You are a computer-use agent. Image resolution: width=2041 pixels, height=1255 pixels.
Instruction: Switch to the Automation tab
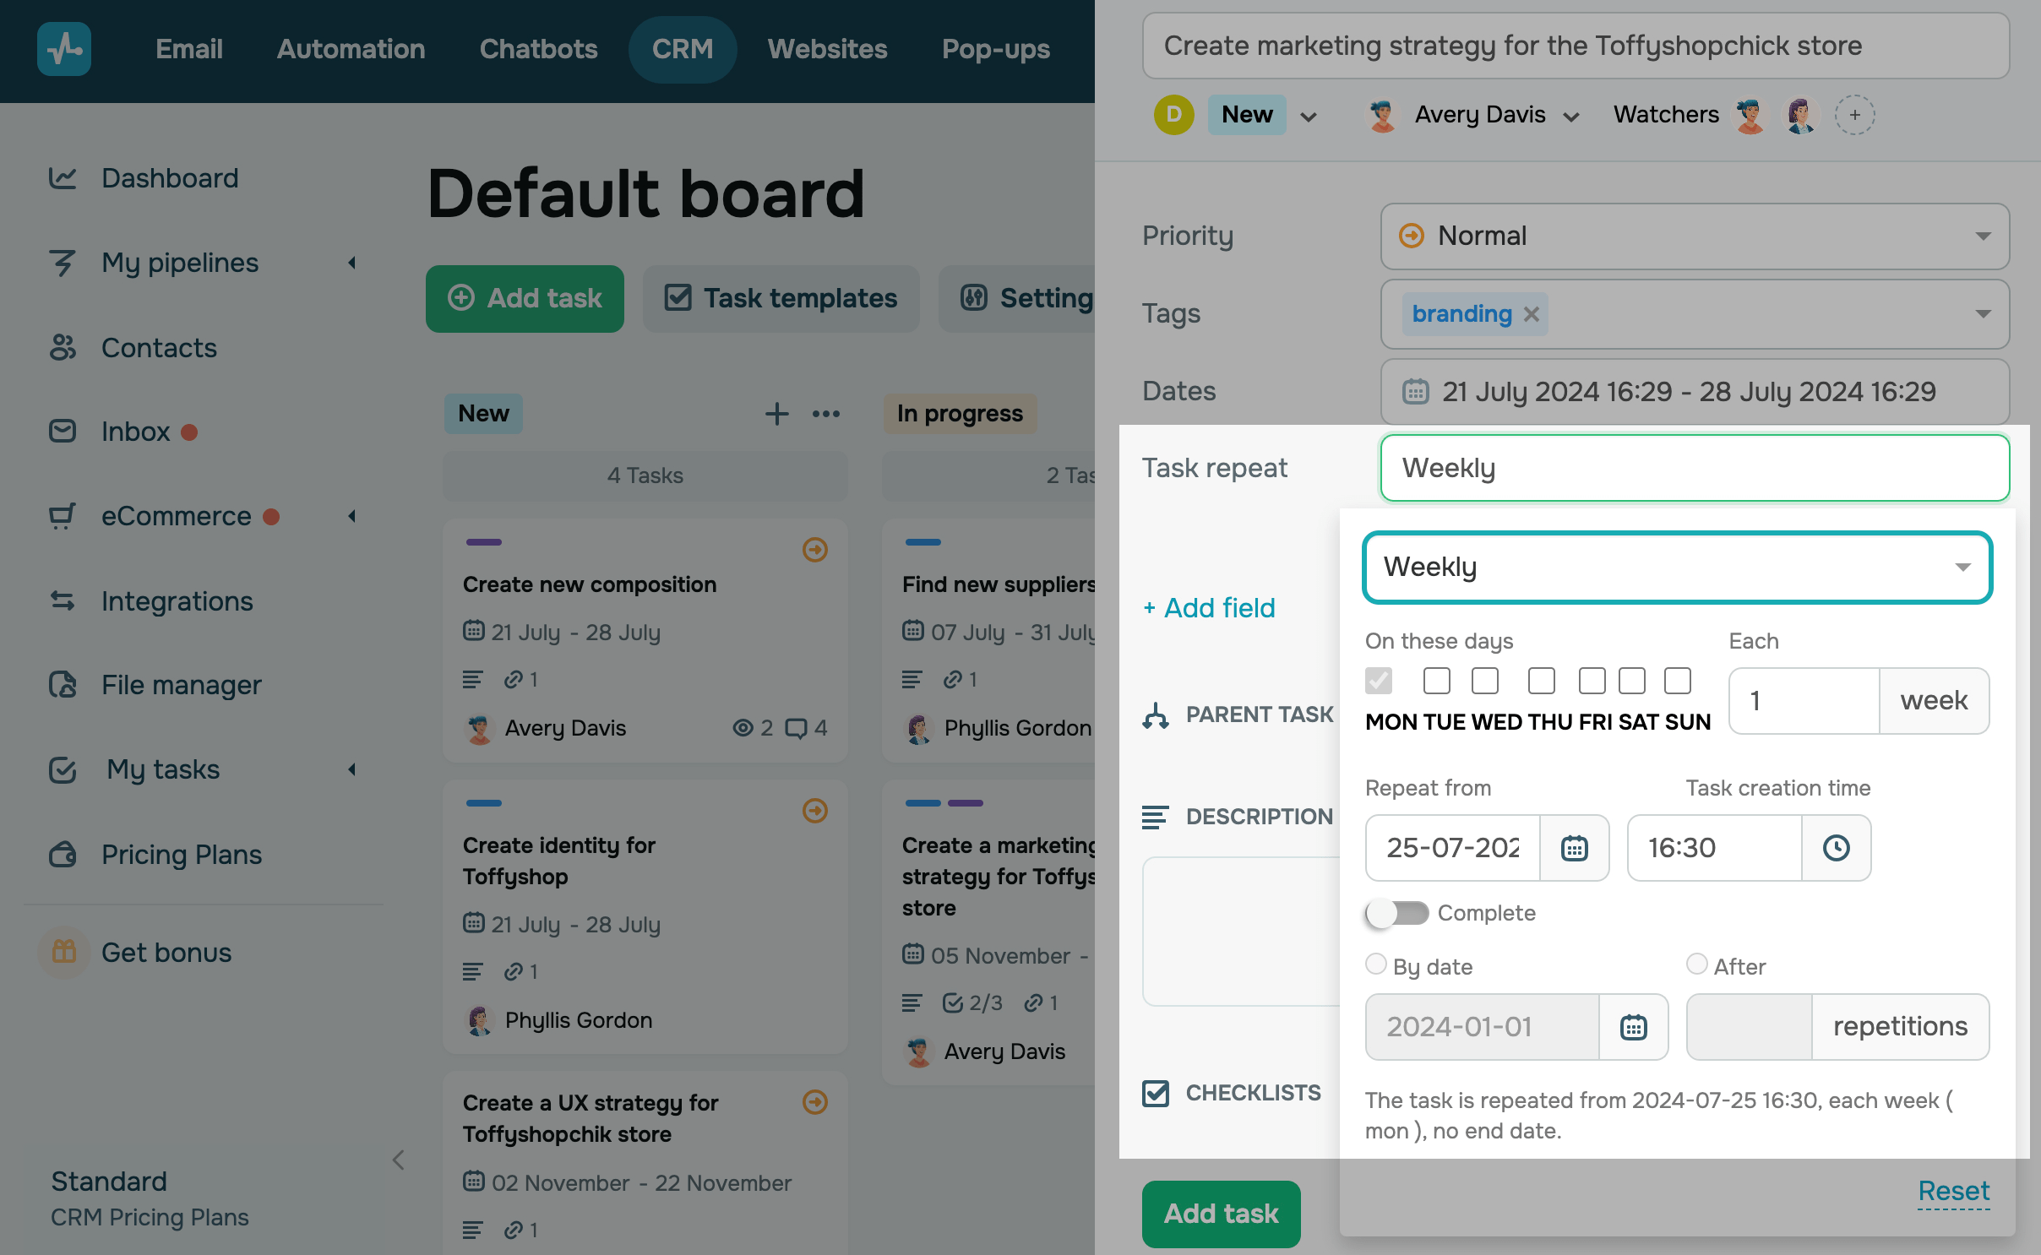tap(351, 49)
